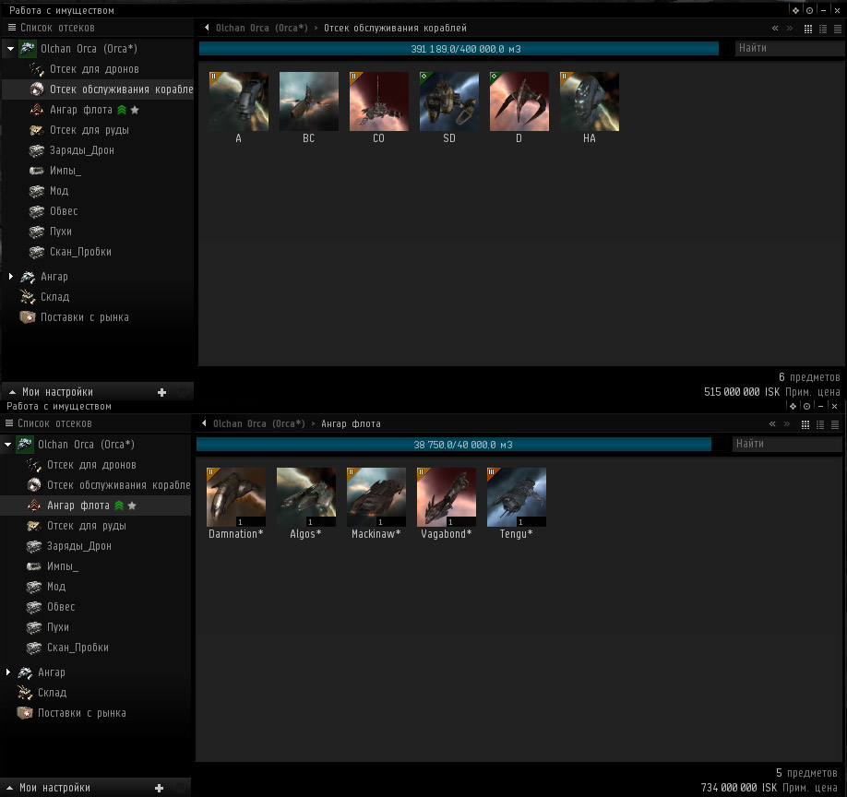The image size is (847, 797).
Task: Expand Мои настройки filters in top window
Action: (x=13, y=392)
